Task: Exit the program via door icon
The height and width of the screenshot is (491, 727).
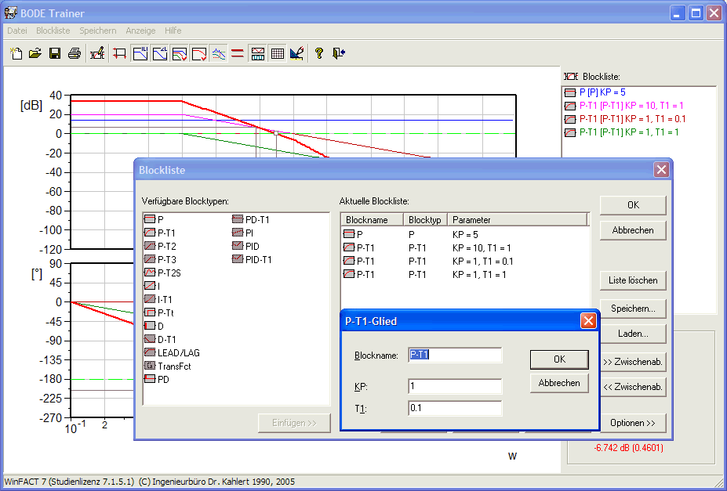Action: (339, 53)
